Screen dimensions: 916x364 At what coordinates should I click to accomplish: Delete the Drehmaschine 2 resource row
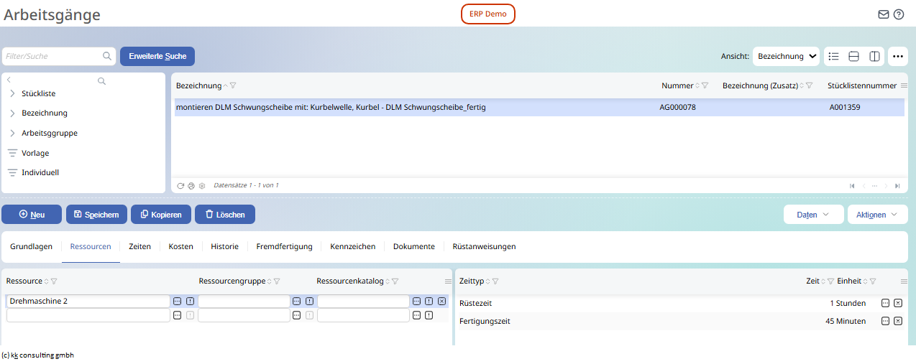[441, 302]
